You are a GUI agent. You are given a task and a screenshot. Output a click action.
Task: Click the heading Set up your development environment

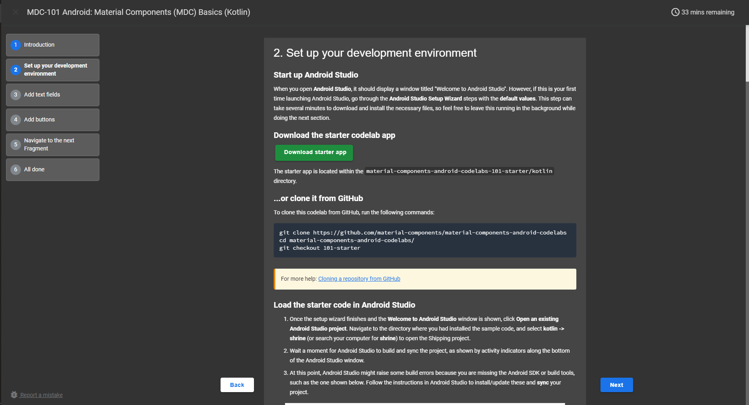click(x=375, y=53)
